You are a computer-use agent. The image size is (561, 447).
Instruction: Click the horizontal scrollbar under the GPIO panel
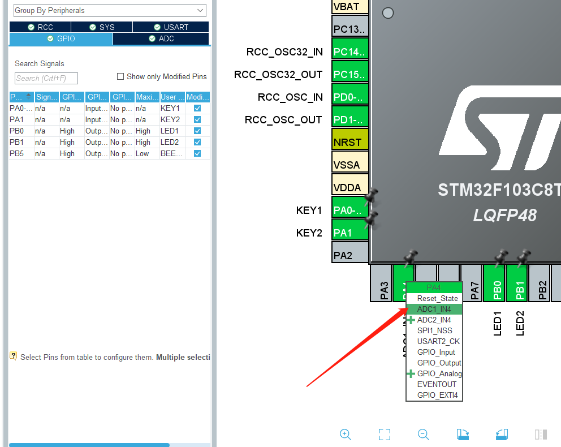tap(89, 445)
